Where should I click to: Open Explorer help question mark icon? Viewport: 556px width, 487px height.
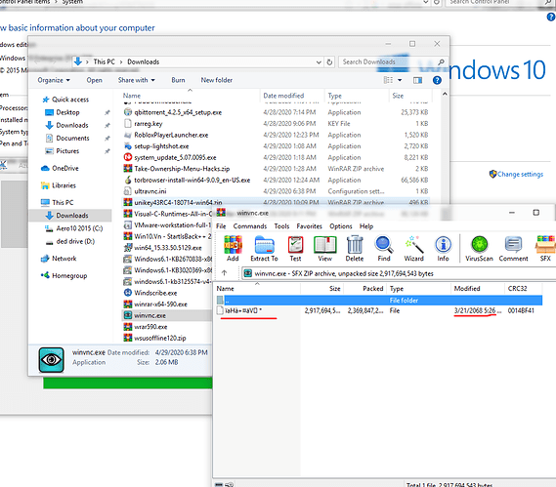[x=437, y=80]
